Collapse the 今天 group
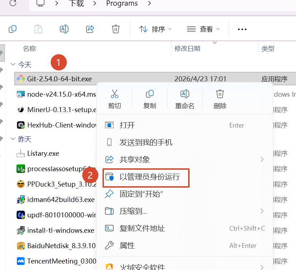 coord(13,64)
